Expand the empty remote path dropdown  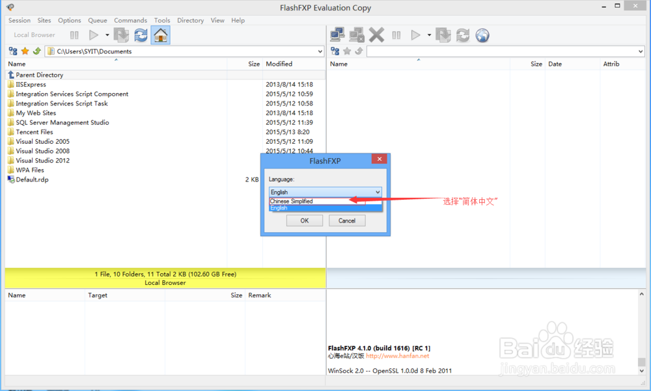(641, 51)
